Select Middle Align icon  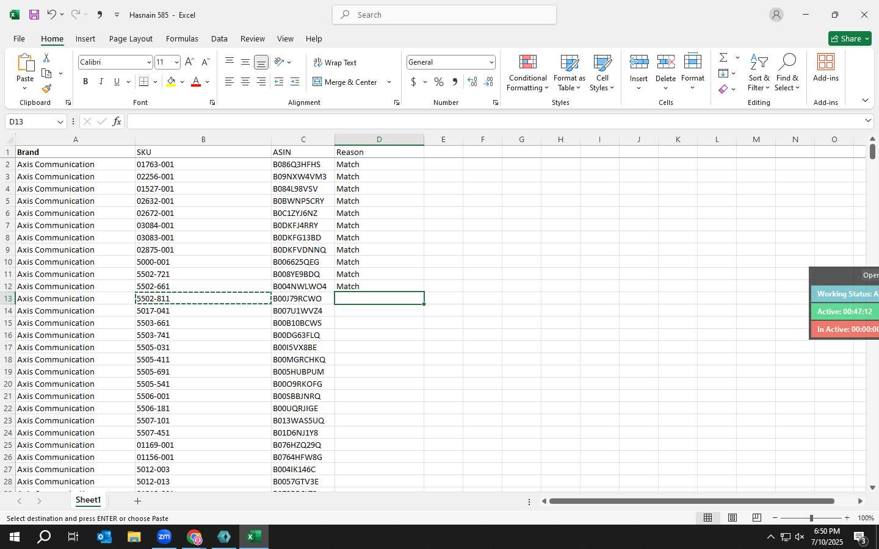click(x=245, y=62)
